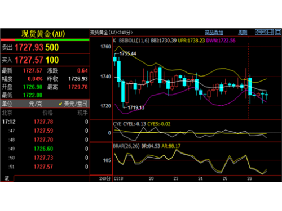Click the maximize chart window icon
Image resolution: width=282 pixels, height=211 pixels.
coord(278,32)
